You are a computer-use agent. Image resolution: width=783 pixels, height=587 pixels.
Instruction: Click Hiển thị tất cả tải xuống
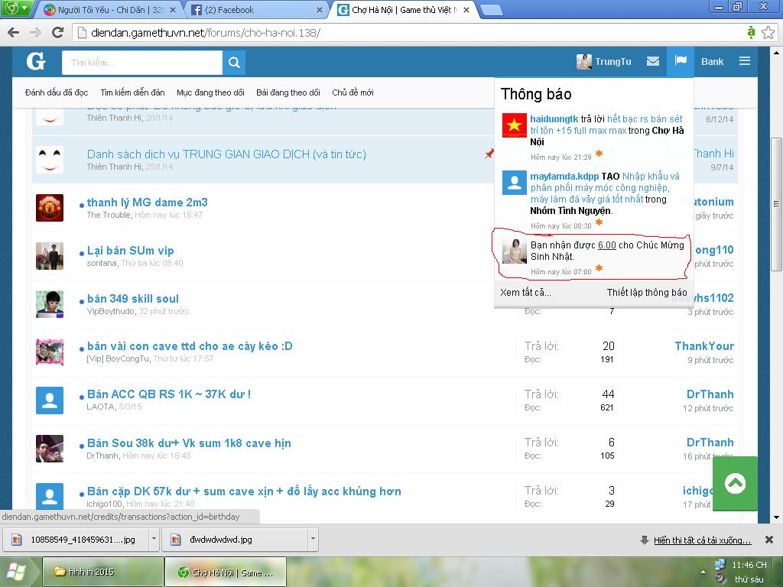pos(702,540)
